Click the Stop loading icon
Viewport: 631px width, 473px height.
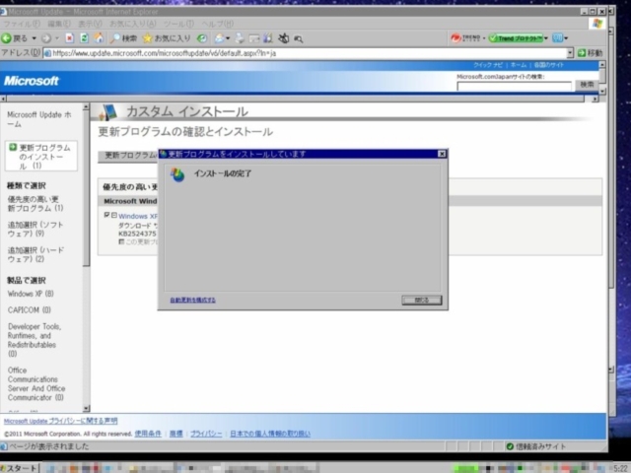[x=70, y=38]
